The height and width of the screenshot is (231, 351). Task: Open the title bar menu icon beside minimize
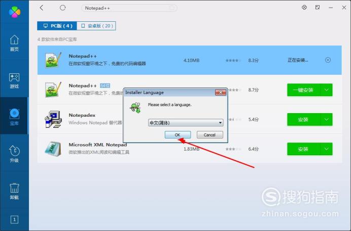tap(318, 8)
